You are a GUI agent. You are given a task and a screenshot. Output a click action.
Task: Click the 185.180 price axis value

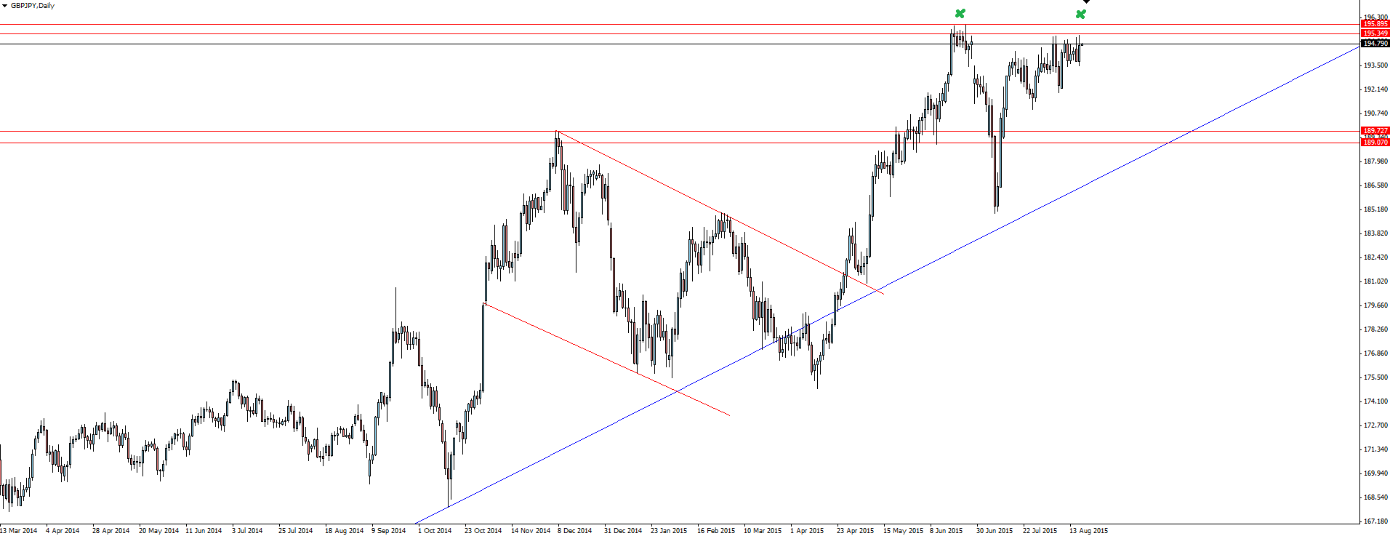(x=1375, y=209)
